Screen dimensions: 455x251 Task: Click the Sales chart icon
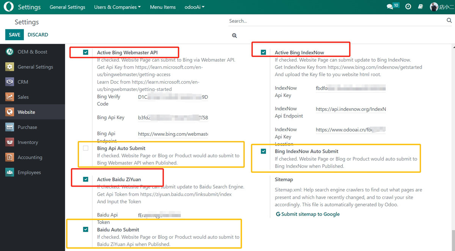10,97
